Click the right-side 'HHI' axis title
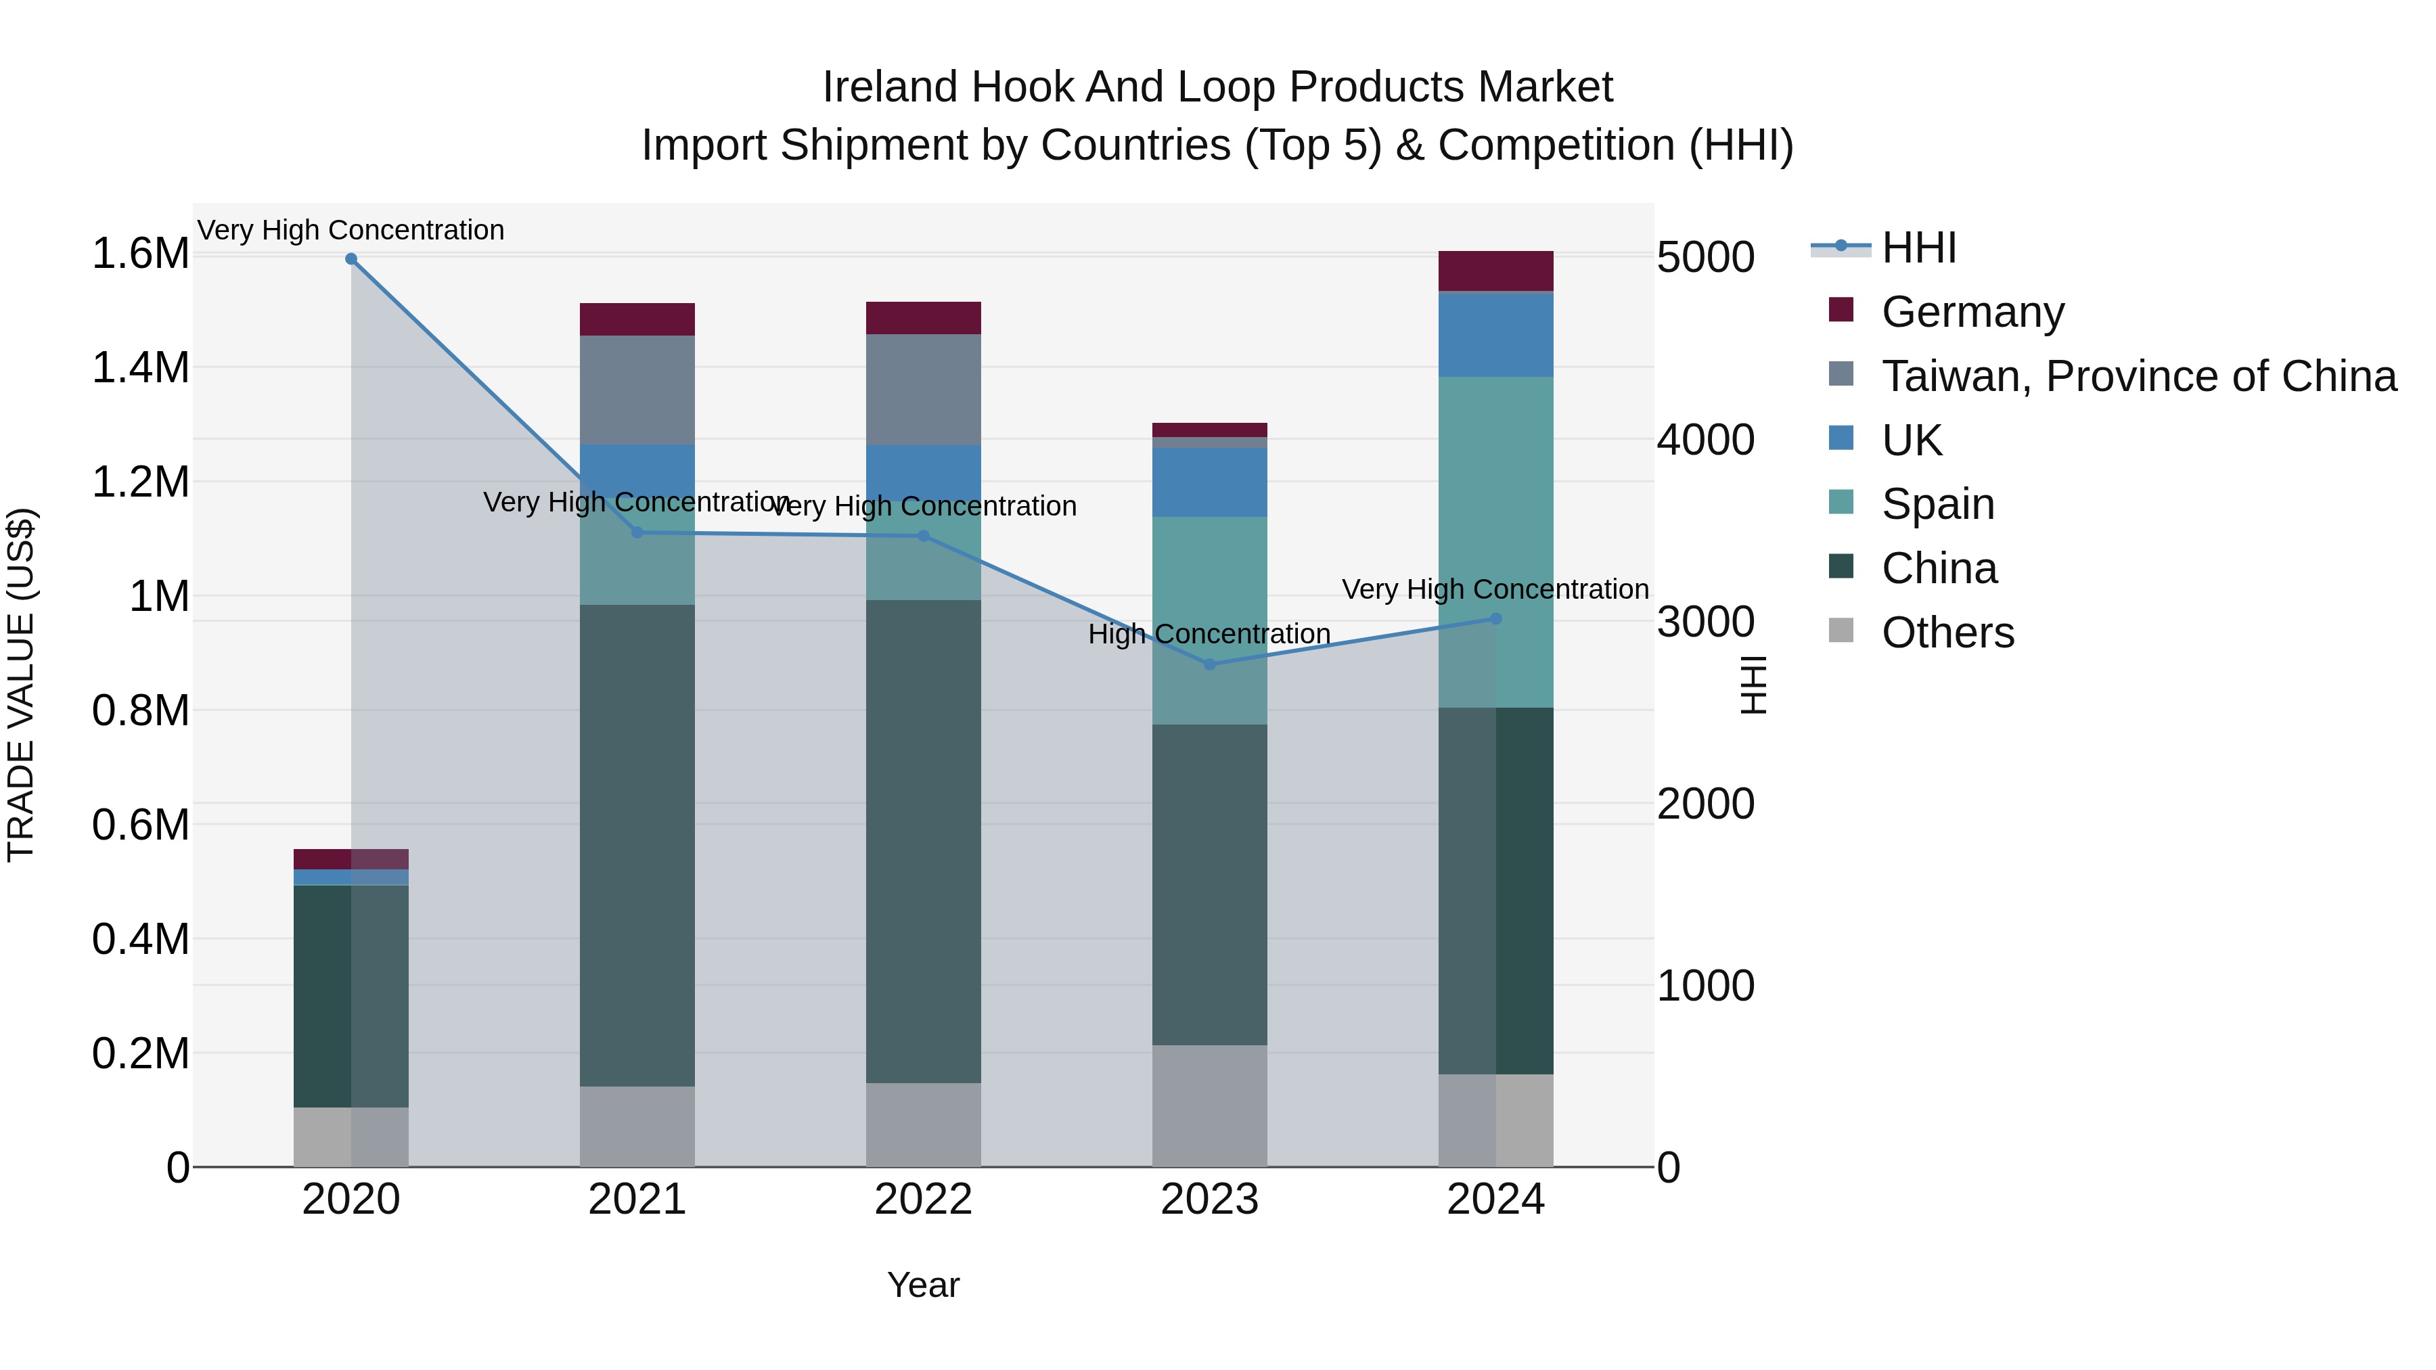Image resolution: width=2436 pixels, height=1370 pixels. 1754,685
